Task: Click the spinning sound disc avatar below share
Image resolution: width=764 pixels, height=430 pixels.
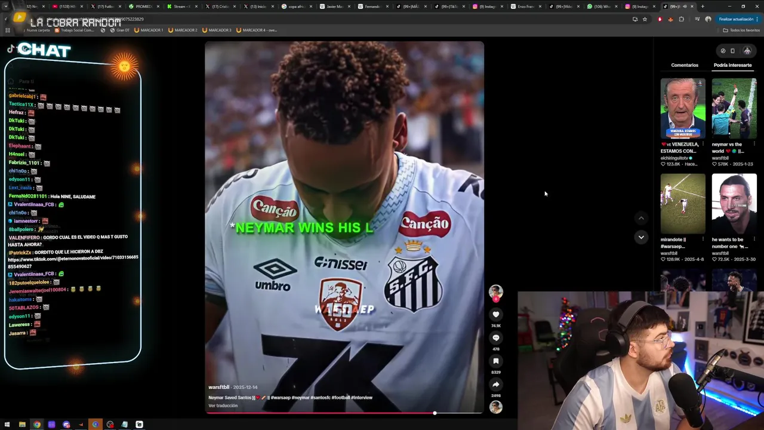Action: click(x=495, y=407)
